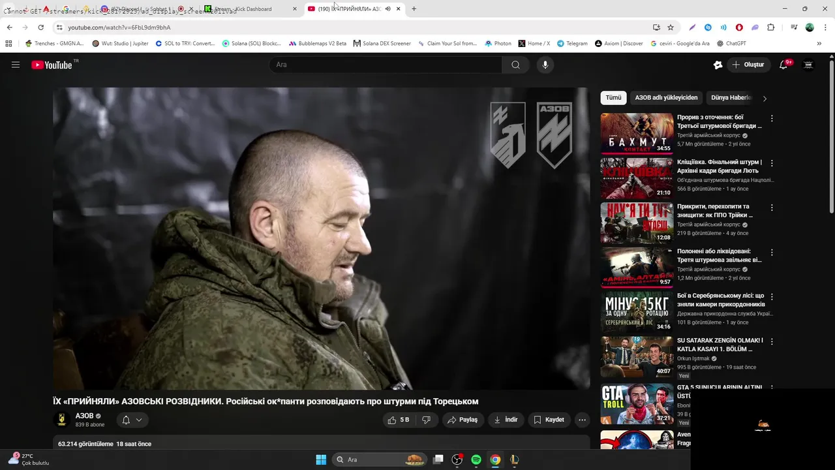Image resolution: width=835 pixels, height=470 pixels.
Task: Open site information icon in address bar
Action: pyautogui.click(x=59, y=27)
